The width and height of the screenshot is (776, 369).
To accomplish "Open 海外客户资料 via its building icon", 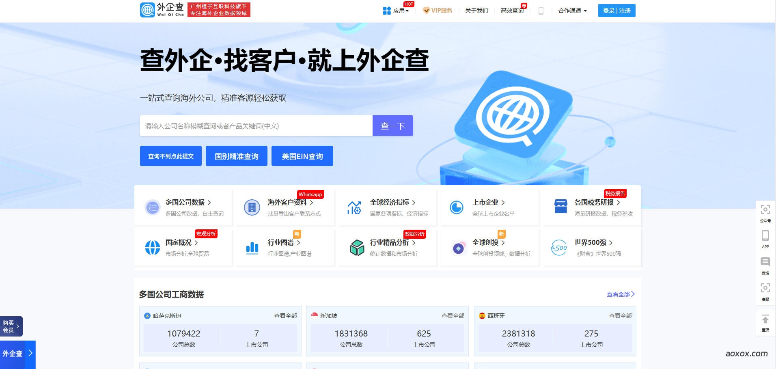I will coord(253,207).
